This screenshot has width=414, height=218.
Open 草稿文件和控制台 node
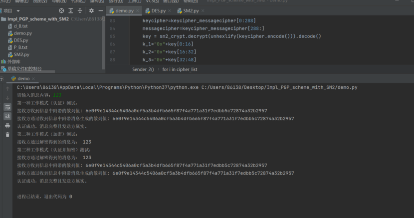coord(24,69)
